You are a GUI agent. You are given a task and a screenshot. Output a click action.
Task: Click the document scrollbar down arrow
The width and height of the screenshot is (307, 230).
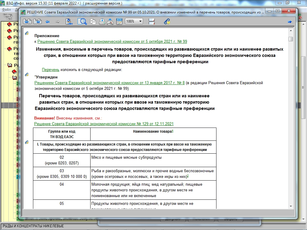(x=291, y=206)
